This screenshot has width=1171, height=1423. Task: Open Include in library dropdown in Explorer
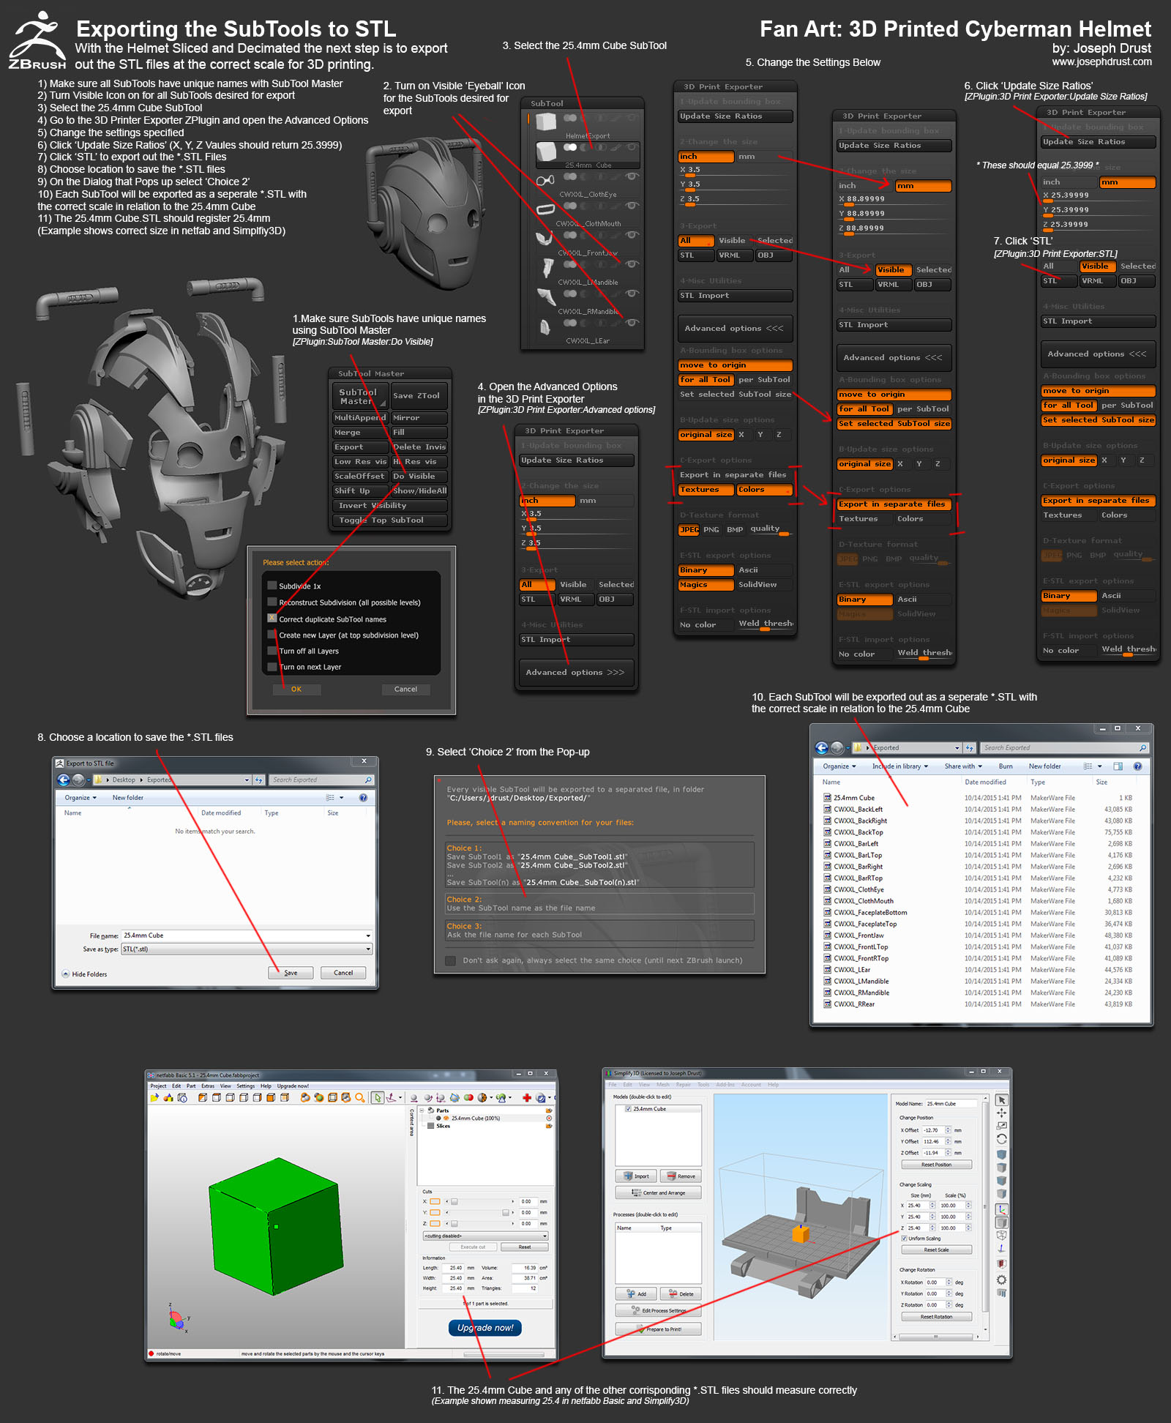(900, 766)
